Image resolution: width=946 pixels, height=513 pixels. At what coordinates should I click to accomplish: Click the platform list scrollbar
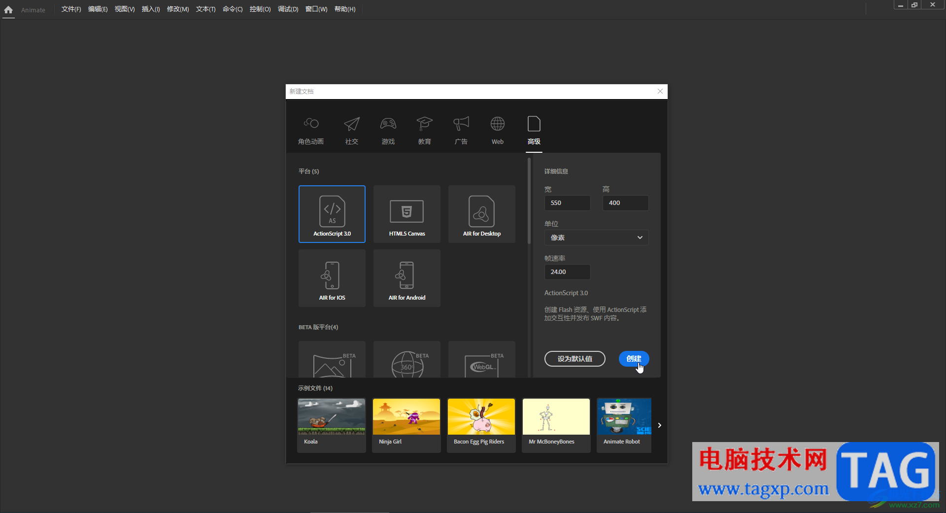pyautogui.click(x=529, y=201)
